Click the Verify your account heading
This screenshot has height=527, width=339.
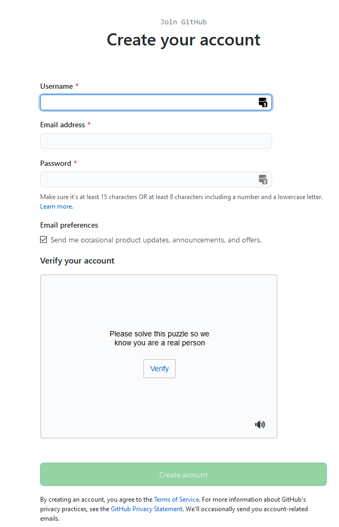[x=77, y=260]
